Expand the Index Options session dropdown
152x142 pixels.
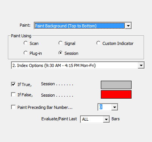pyautogui.click(x=141, y=65)
